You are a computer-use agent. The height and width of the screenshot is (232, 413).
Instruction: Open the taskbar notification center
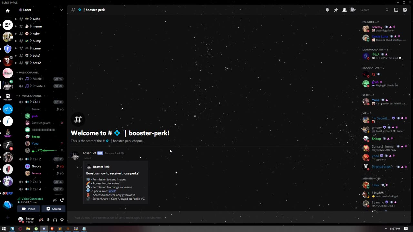[406, 229]
